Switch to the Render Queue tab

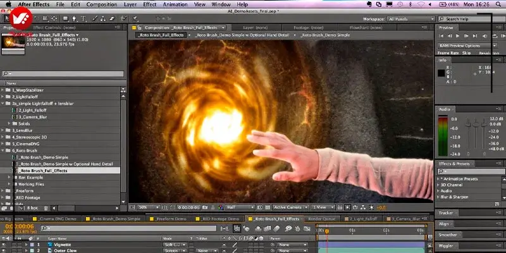click(x=321, y=219)
